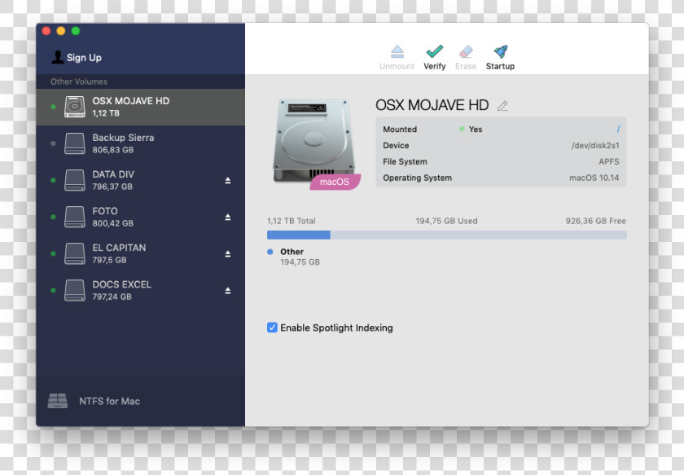Screen dimensions: 684x475
Task: Click the Sign Up user icon
Action: [x=57, y=57]
